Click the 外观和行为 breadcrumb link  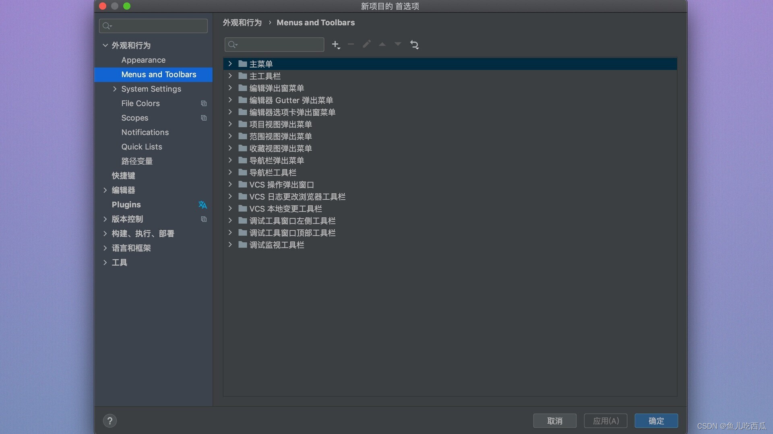[x=242, y=23]
